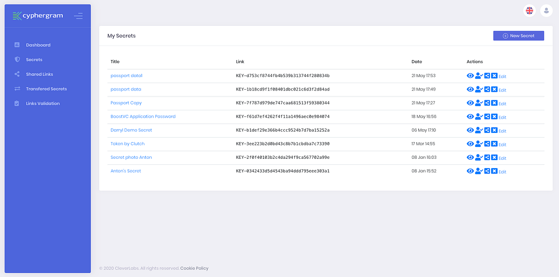Share Token by Clutch with share icon
This screenshot has height=277, width=559.
click(x=487, y=144)
